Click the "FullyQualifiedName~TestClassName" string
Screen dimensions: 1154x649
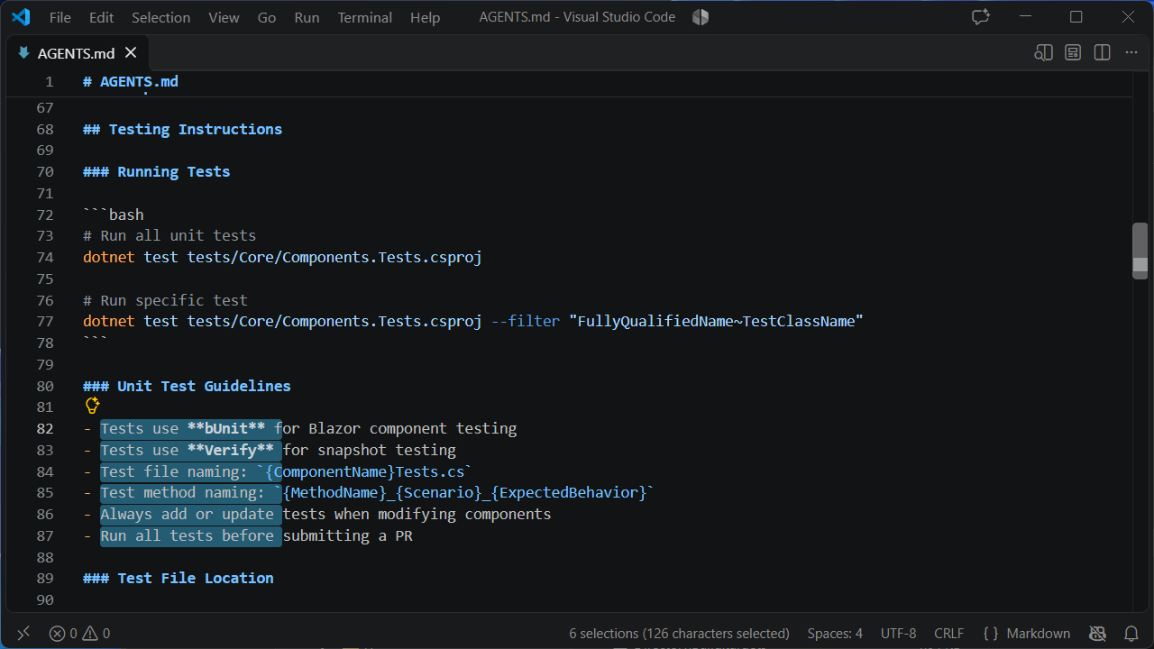pyautogui.click(x=716, y=321)
